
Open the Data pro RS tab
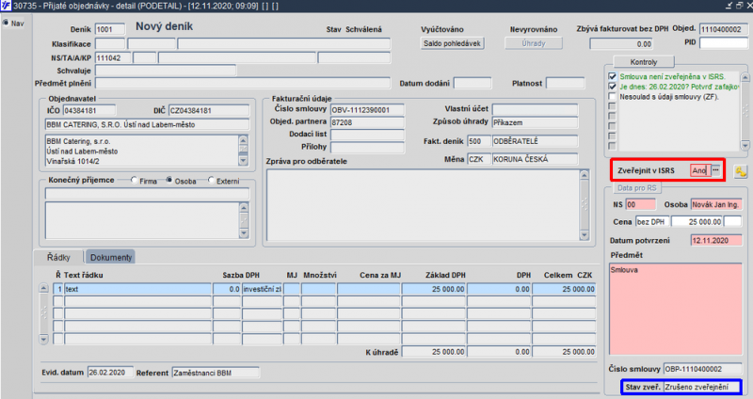point(636,187)
